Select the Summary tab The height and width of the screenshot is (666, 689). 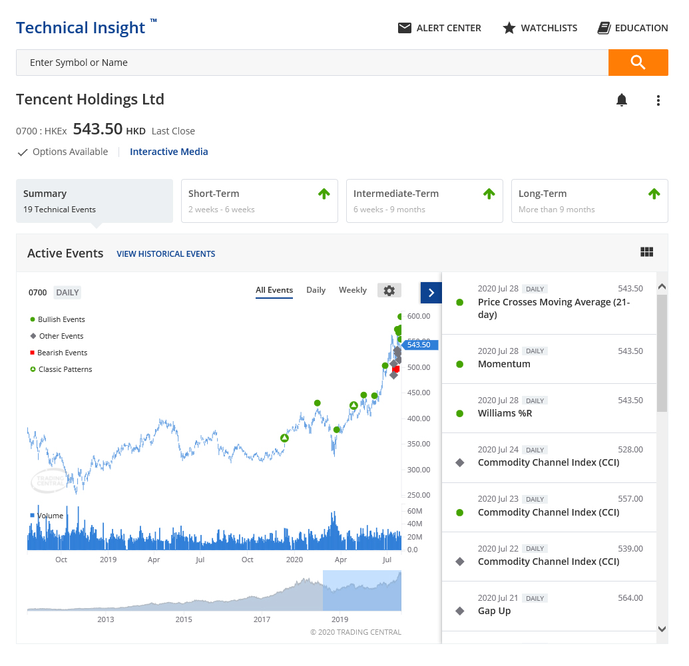pos(95,201)
